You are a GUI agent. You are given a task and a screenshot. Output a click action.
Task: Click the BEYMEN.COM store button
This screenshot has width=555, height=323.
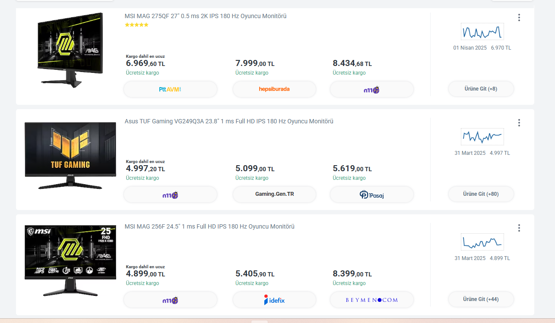[x=371, y=300]
